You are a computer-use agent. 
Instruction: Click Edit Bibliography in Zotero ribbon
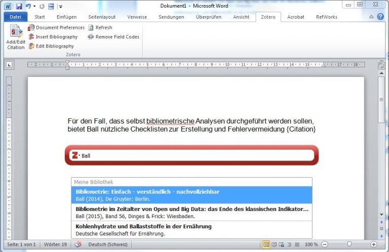[51, 46]
